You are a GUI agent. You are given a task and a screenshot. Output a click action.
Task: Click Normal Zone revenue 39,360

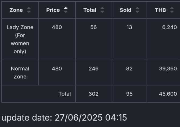pyautogui.click(x=168, y=69)
